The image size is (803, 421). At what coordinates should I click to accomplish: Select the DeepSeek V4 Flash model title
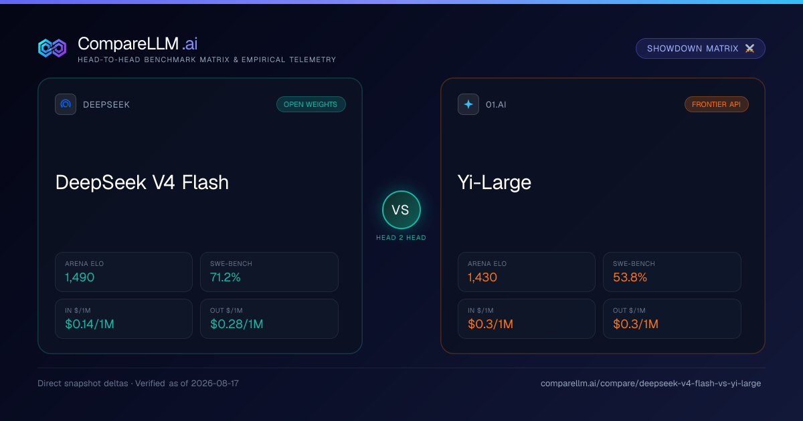coord(142,182)
